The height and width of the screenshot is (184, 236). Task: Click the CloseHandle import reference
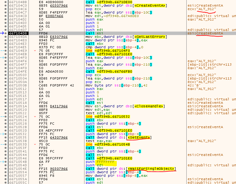[149, 106]
